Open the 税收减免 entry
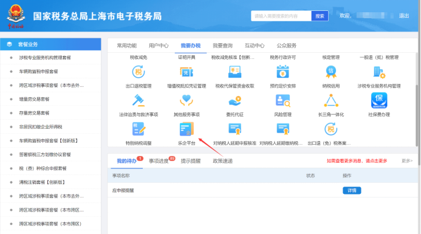This screenshot has height=234, width=421. pyautogui.click(x=139, y=58)
